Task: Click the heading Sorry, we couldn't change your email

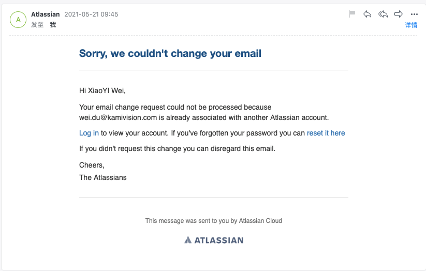Action: pos(170,53)
